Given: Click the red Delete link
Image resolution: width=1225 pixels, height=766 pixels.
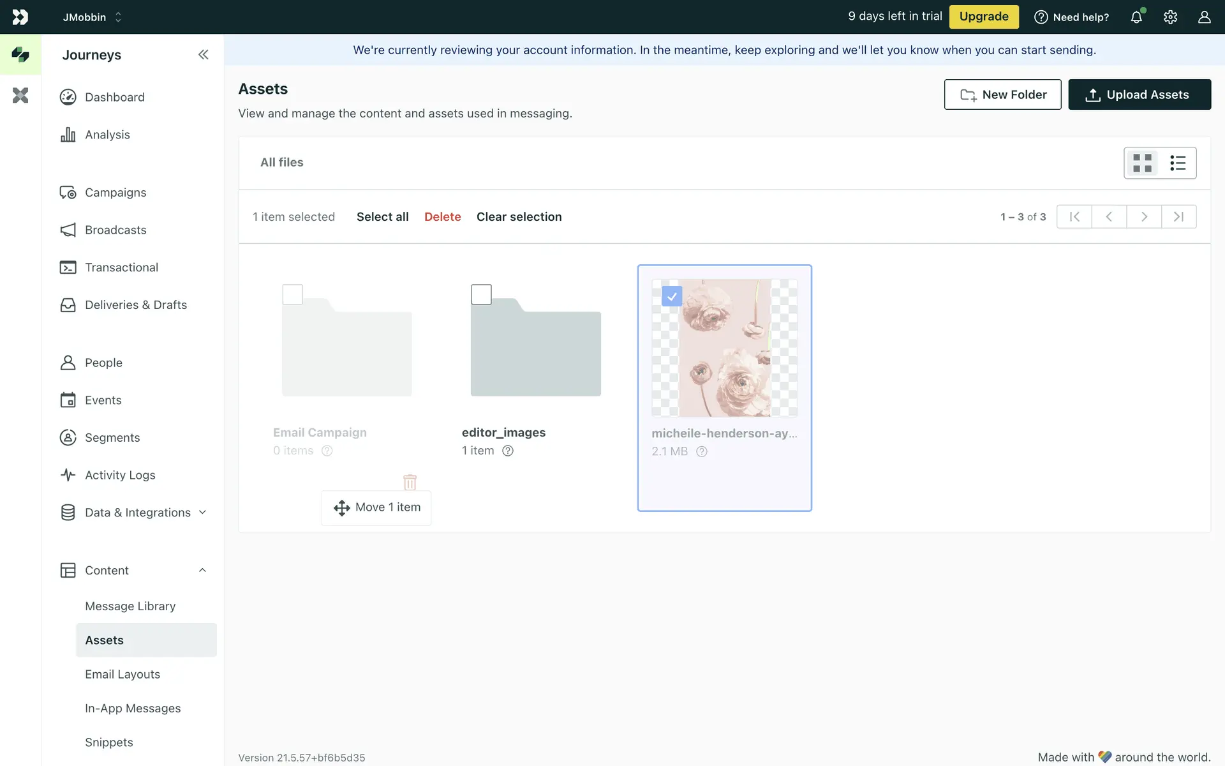Looking at the screenshot, I should pos(442,217).
